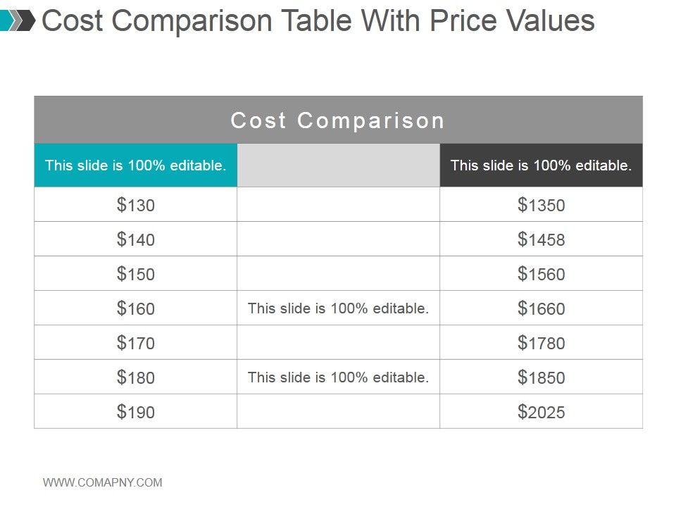
Task: Select the dark gray header cell
Action: point(541,165)
